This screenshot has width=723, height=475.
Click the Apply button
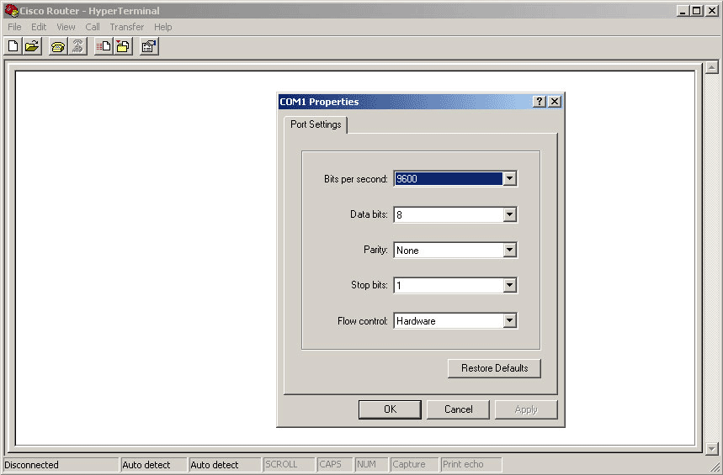pyautogui.click(x=526, y=409)
